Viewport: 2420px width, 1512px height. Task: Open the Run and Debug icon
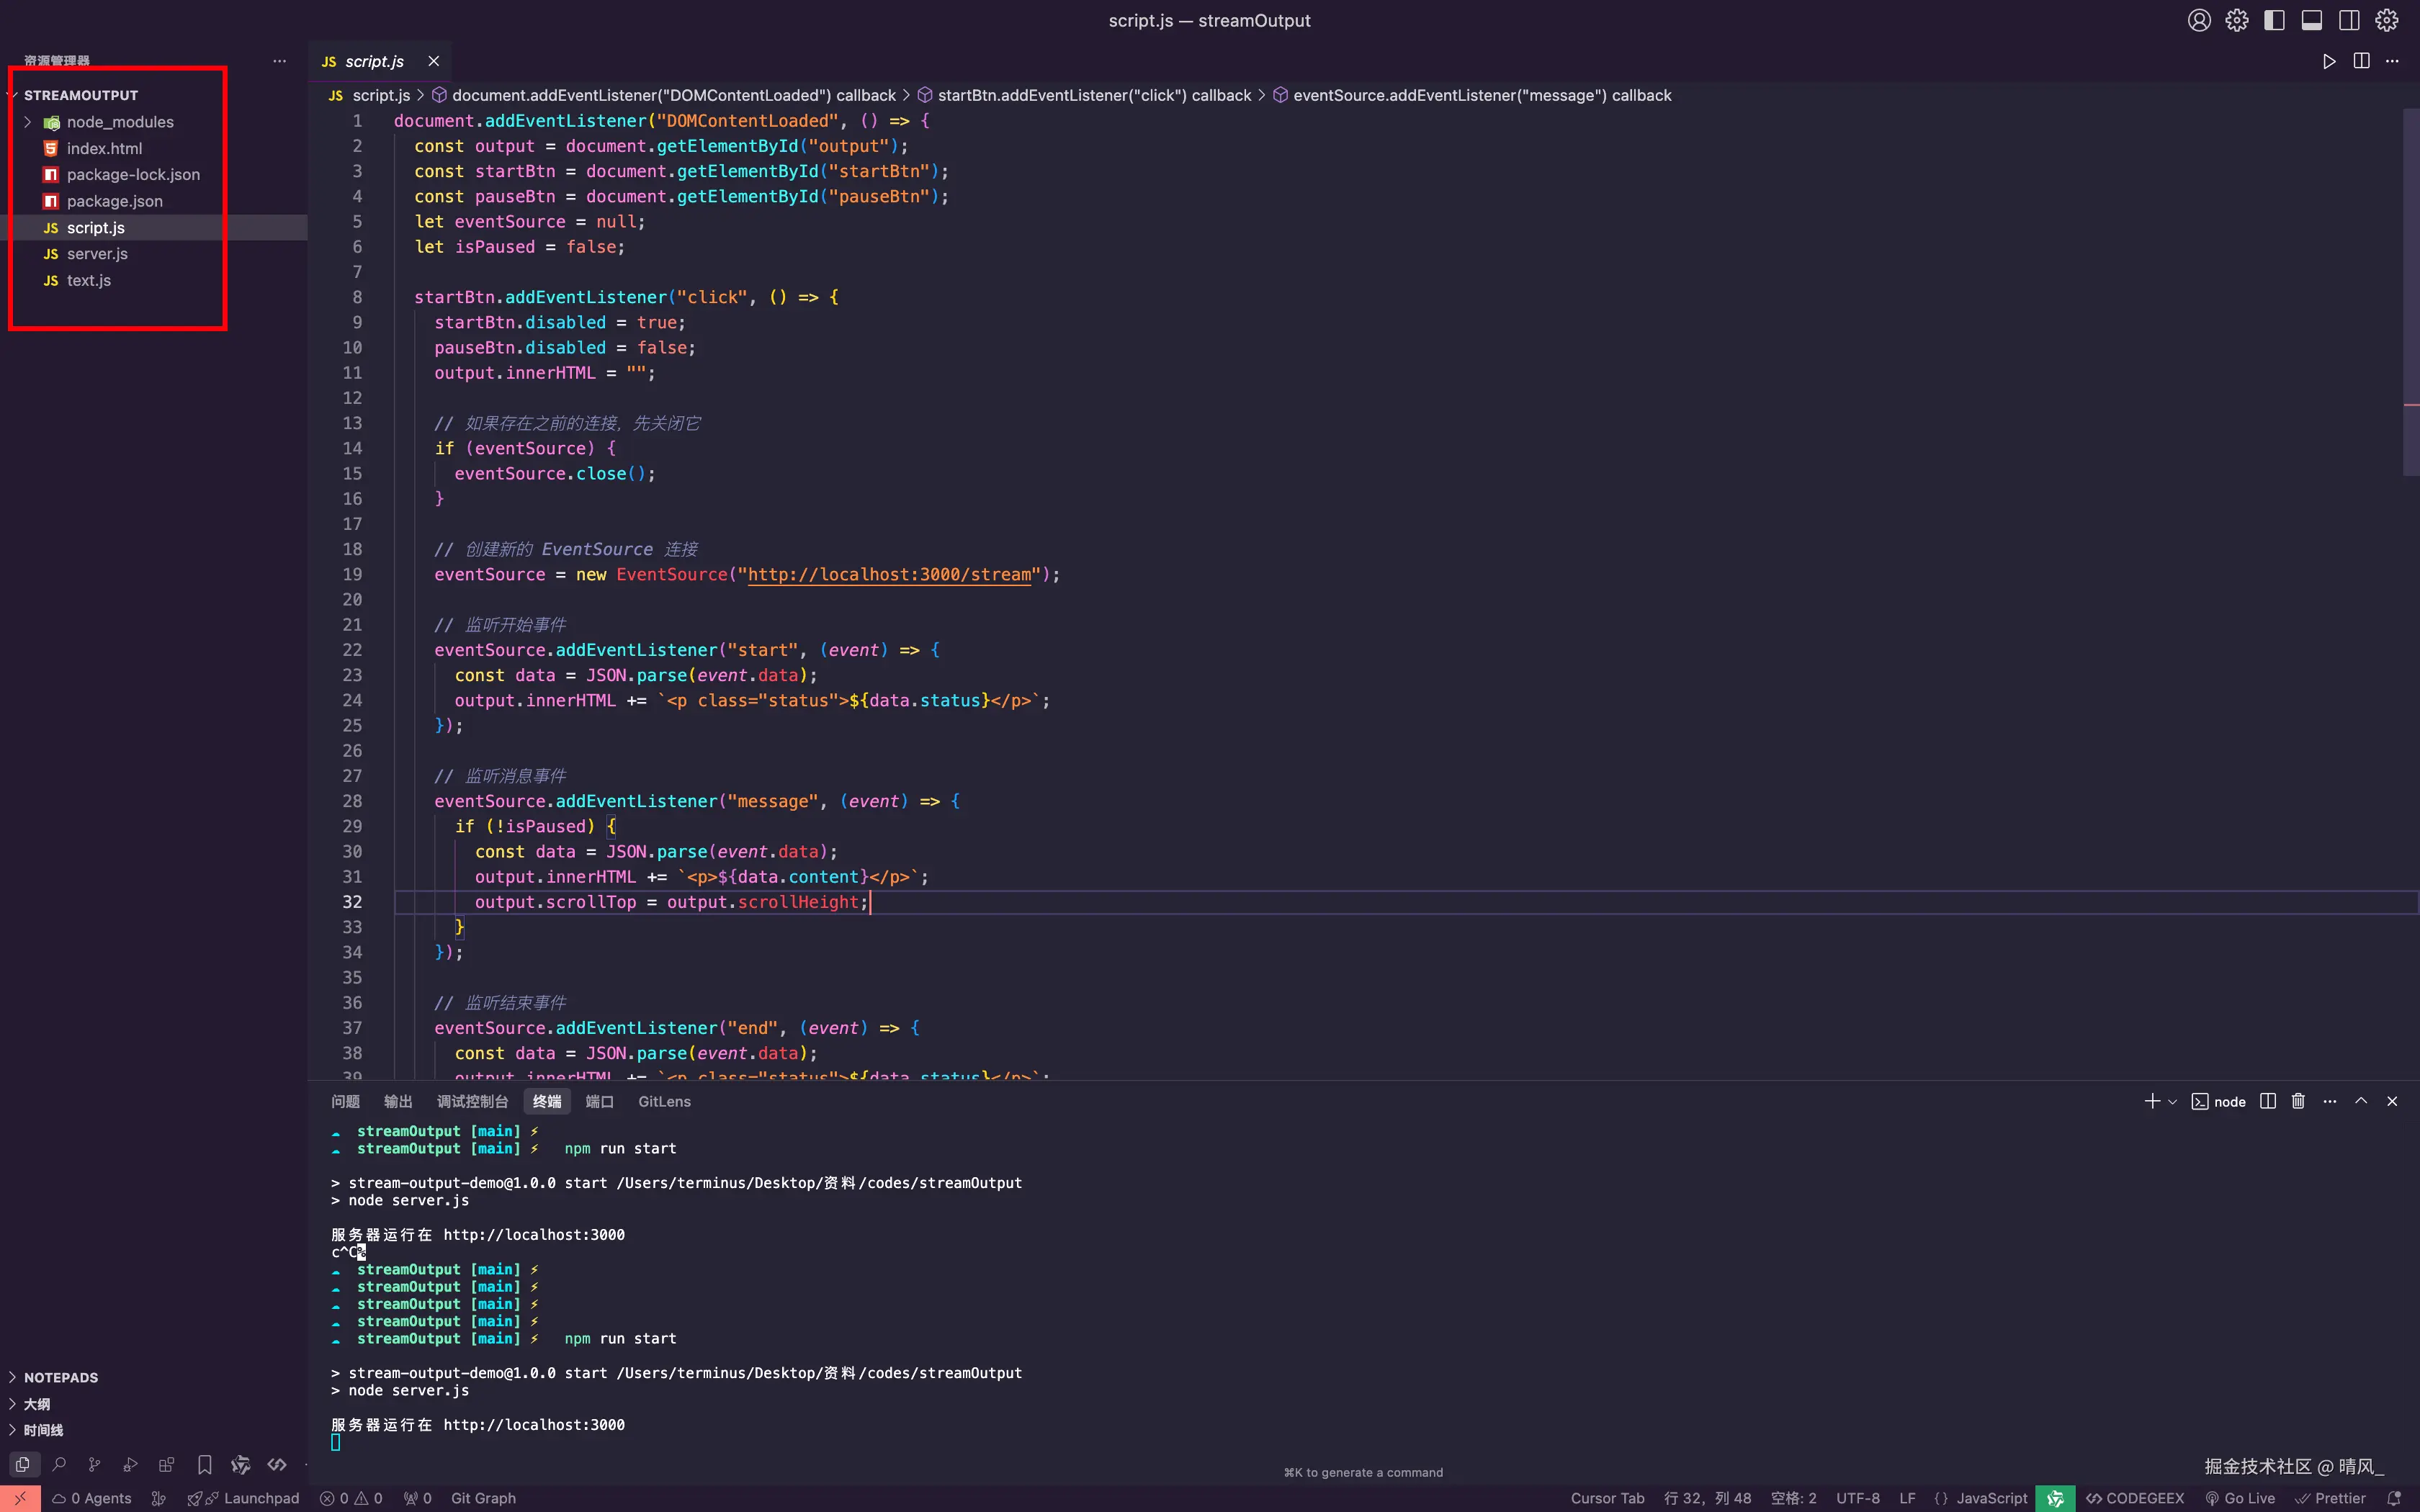coord(130,1465)
